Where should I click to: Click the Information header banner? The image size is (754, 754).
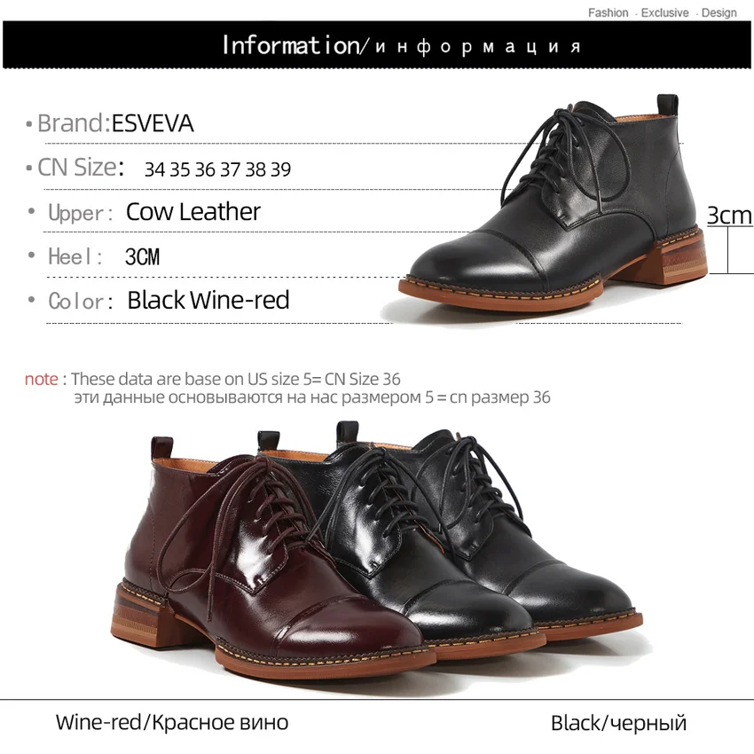point(376,44)
